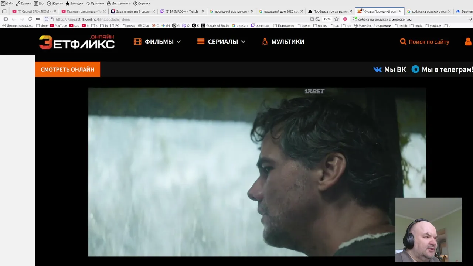This screenshot has width=473, height=266.
Task: Open the sub YouTube bookmark
Action: [x=74, y=26]
